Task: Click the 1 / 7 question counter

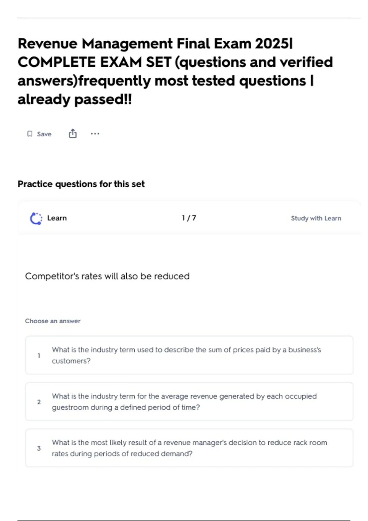Action: click(189, 218)
